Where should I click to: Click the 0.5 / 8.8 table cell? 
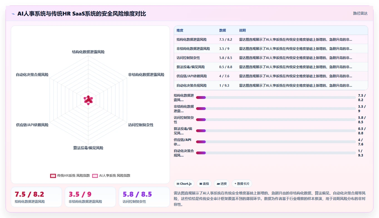[226, 67]
